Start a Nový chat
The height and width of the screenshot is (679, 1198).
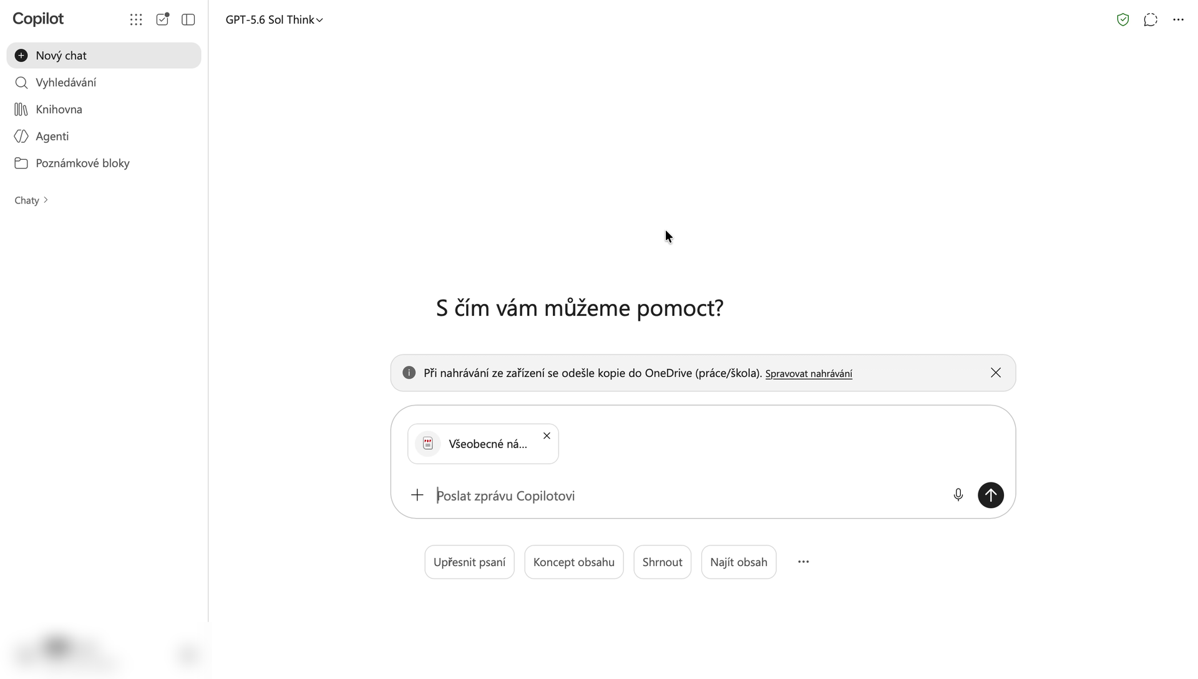point(104,56)
